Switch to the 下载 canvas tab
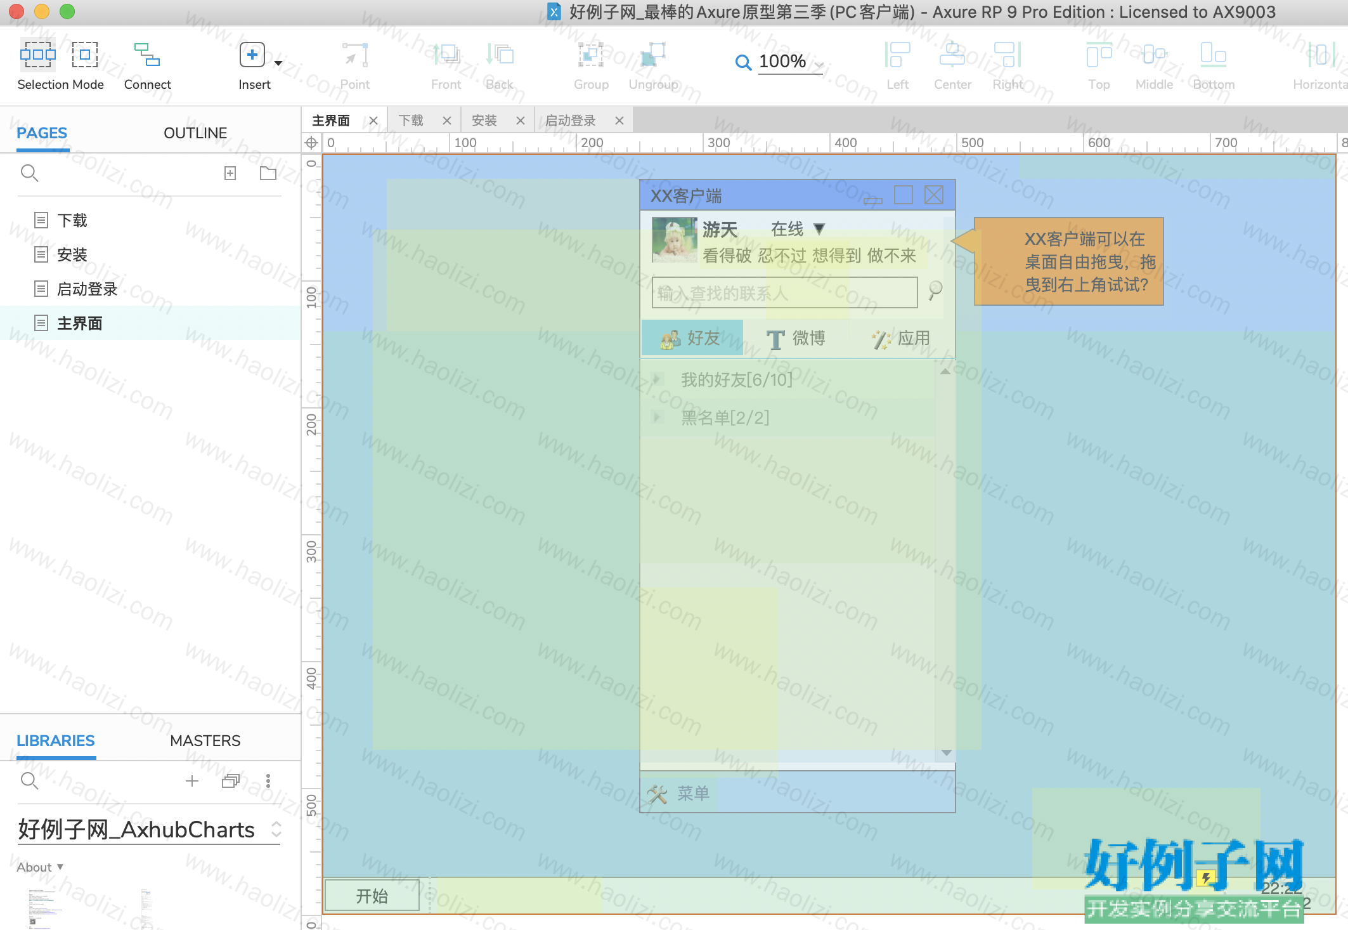This screenshot has height=930, width=1348. click(x=411, y=121)
